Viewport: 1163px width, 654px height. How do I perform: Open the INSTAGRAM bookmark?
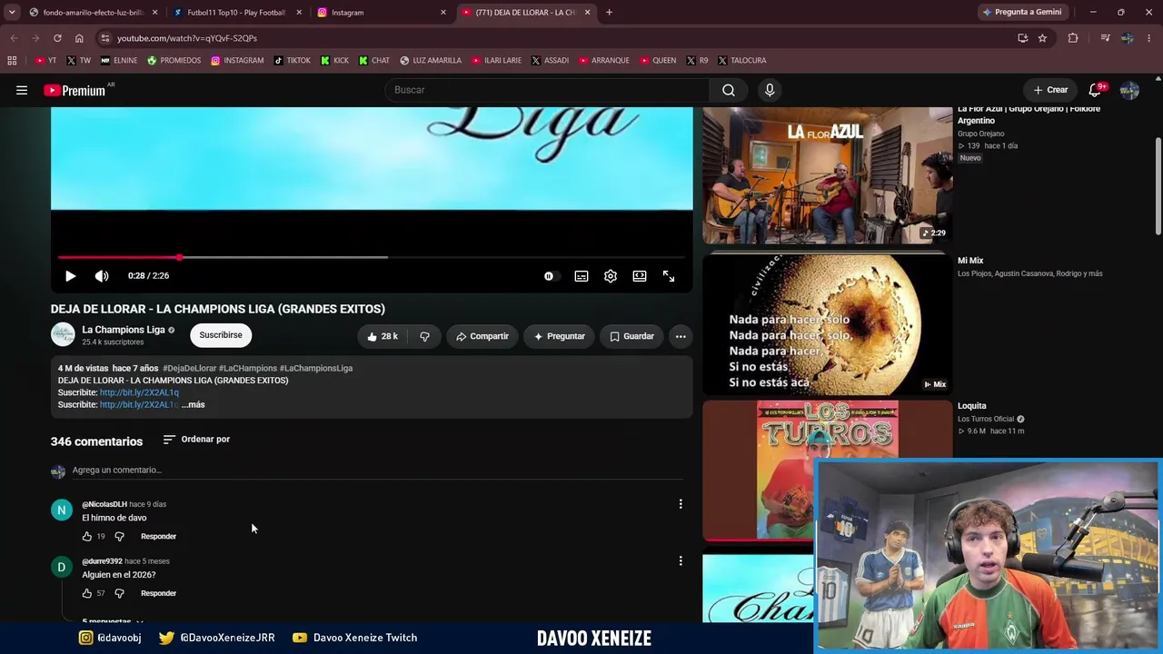237,61
